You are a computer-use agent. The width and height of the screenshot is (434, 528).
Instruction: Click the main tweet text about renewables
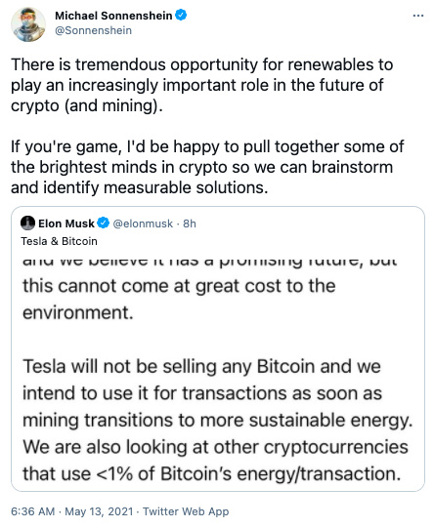coord(201,85)
